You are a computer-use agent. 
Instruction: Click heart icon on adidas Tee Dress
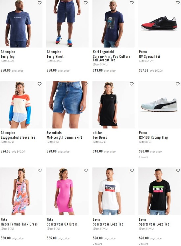click(132, 84)
